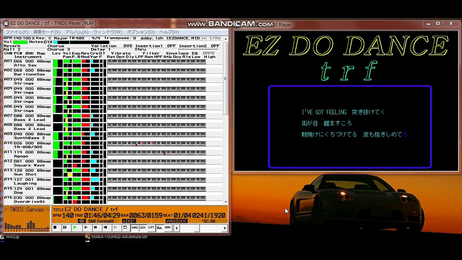Screen dimensions: 462x260
Task: Select channel A11 Agogo
Action: click(28, 154)
